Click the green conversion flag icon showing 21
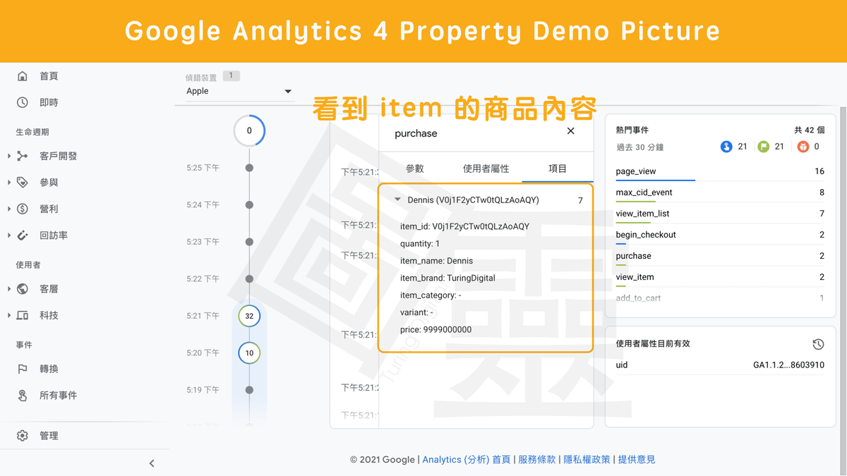Viewport: 847px width, 476px height. click(x=764, y=147)
